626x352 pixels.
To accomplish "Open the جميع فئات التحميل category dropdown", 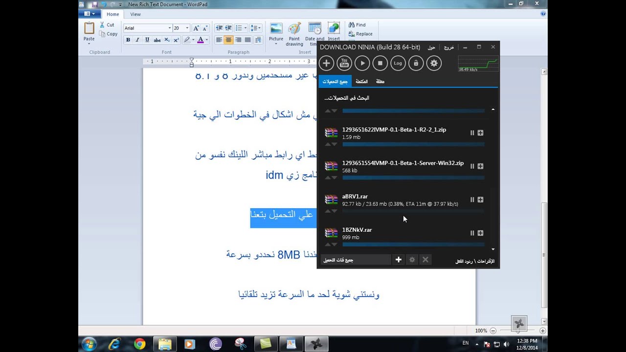I will coord(356,260).
